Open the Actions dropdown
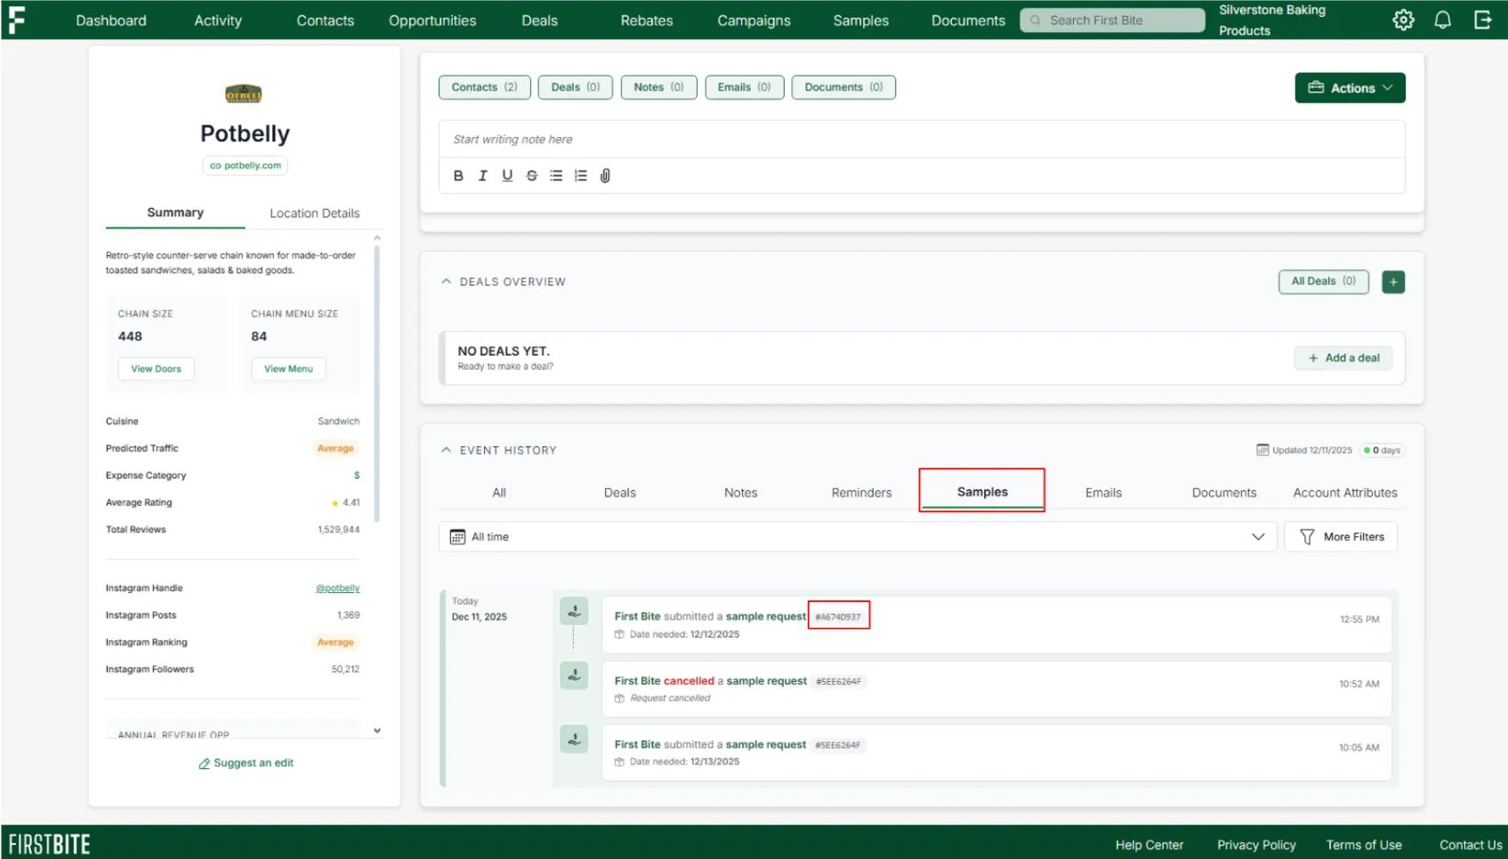Image resolution: width=1508 pixels, height=859 pixels. (x=1350, y=88)
